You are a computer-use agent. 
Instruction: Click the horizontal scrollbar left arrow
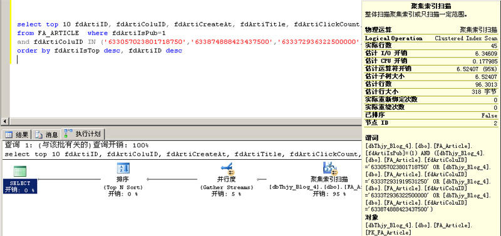pyautogui.click(x=5, y=122)
